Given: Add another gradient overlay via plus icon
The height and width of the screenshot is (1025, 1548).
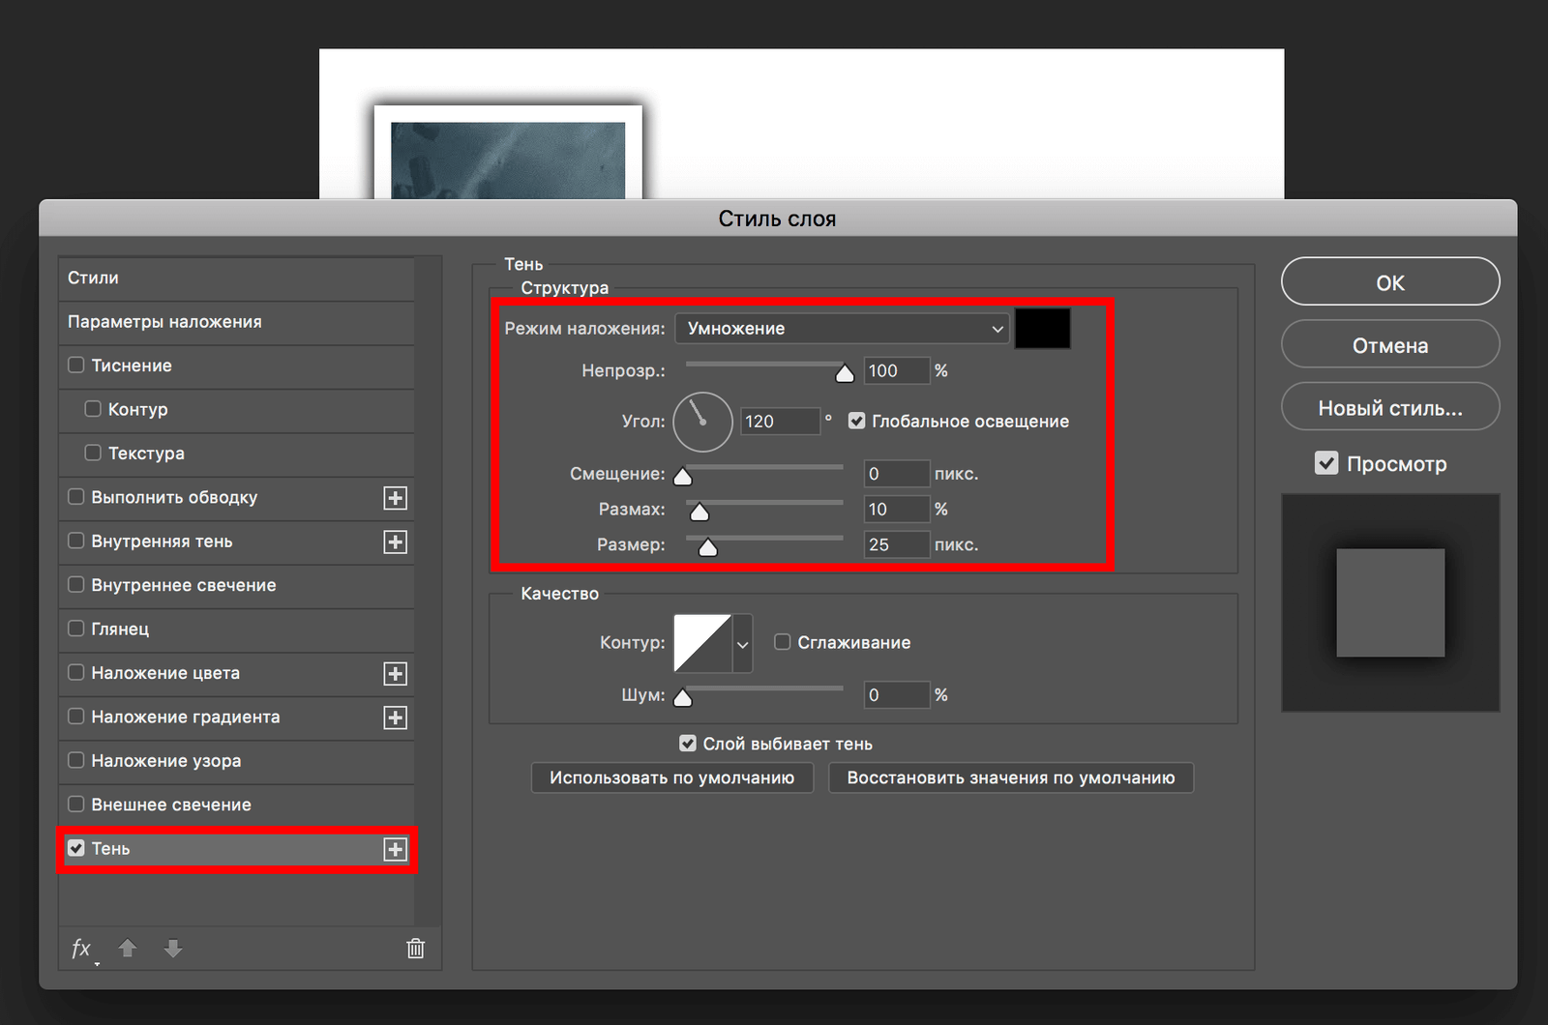Looking at the screenshot, I should 395,717.
